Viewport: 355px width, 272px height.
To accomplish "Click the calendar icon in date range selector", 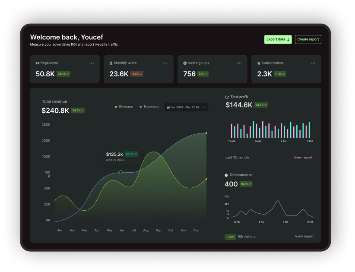I will click(168, 107).
